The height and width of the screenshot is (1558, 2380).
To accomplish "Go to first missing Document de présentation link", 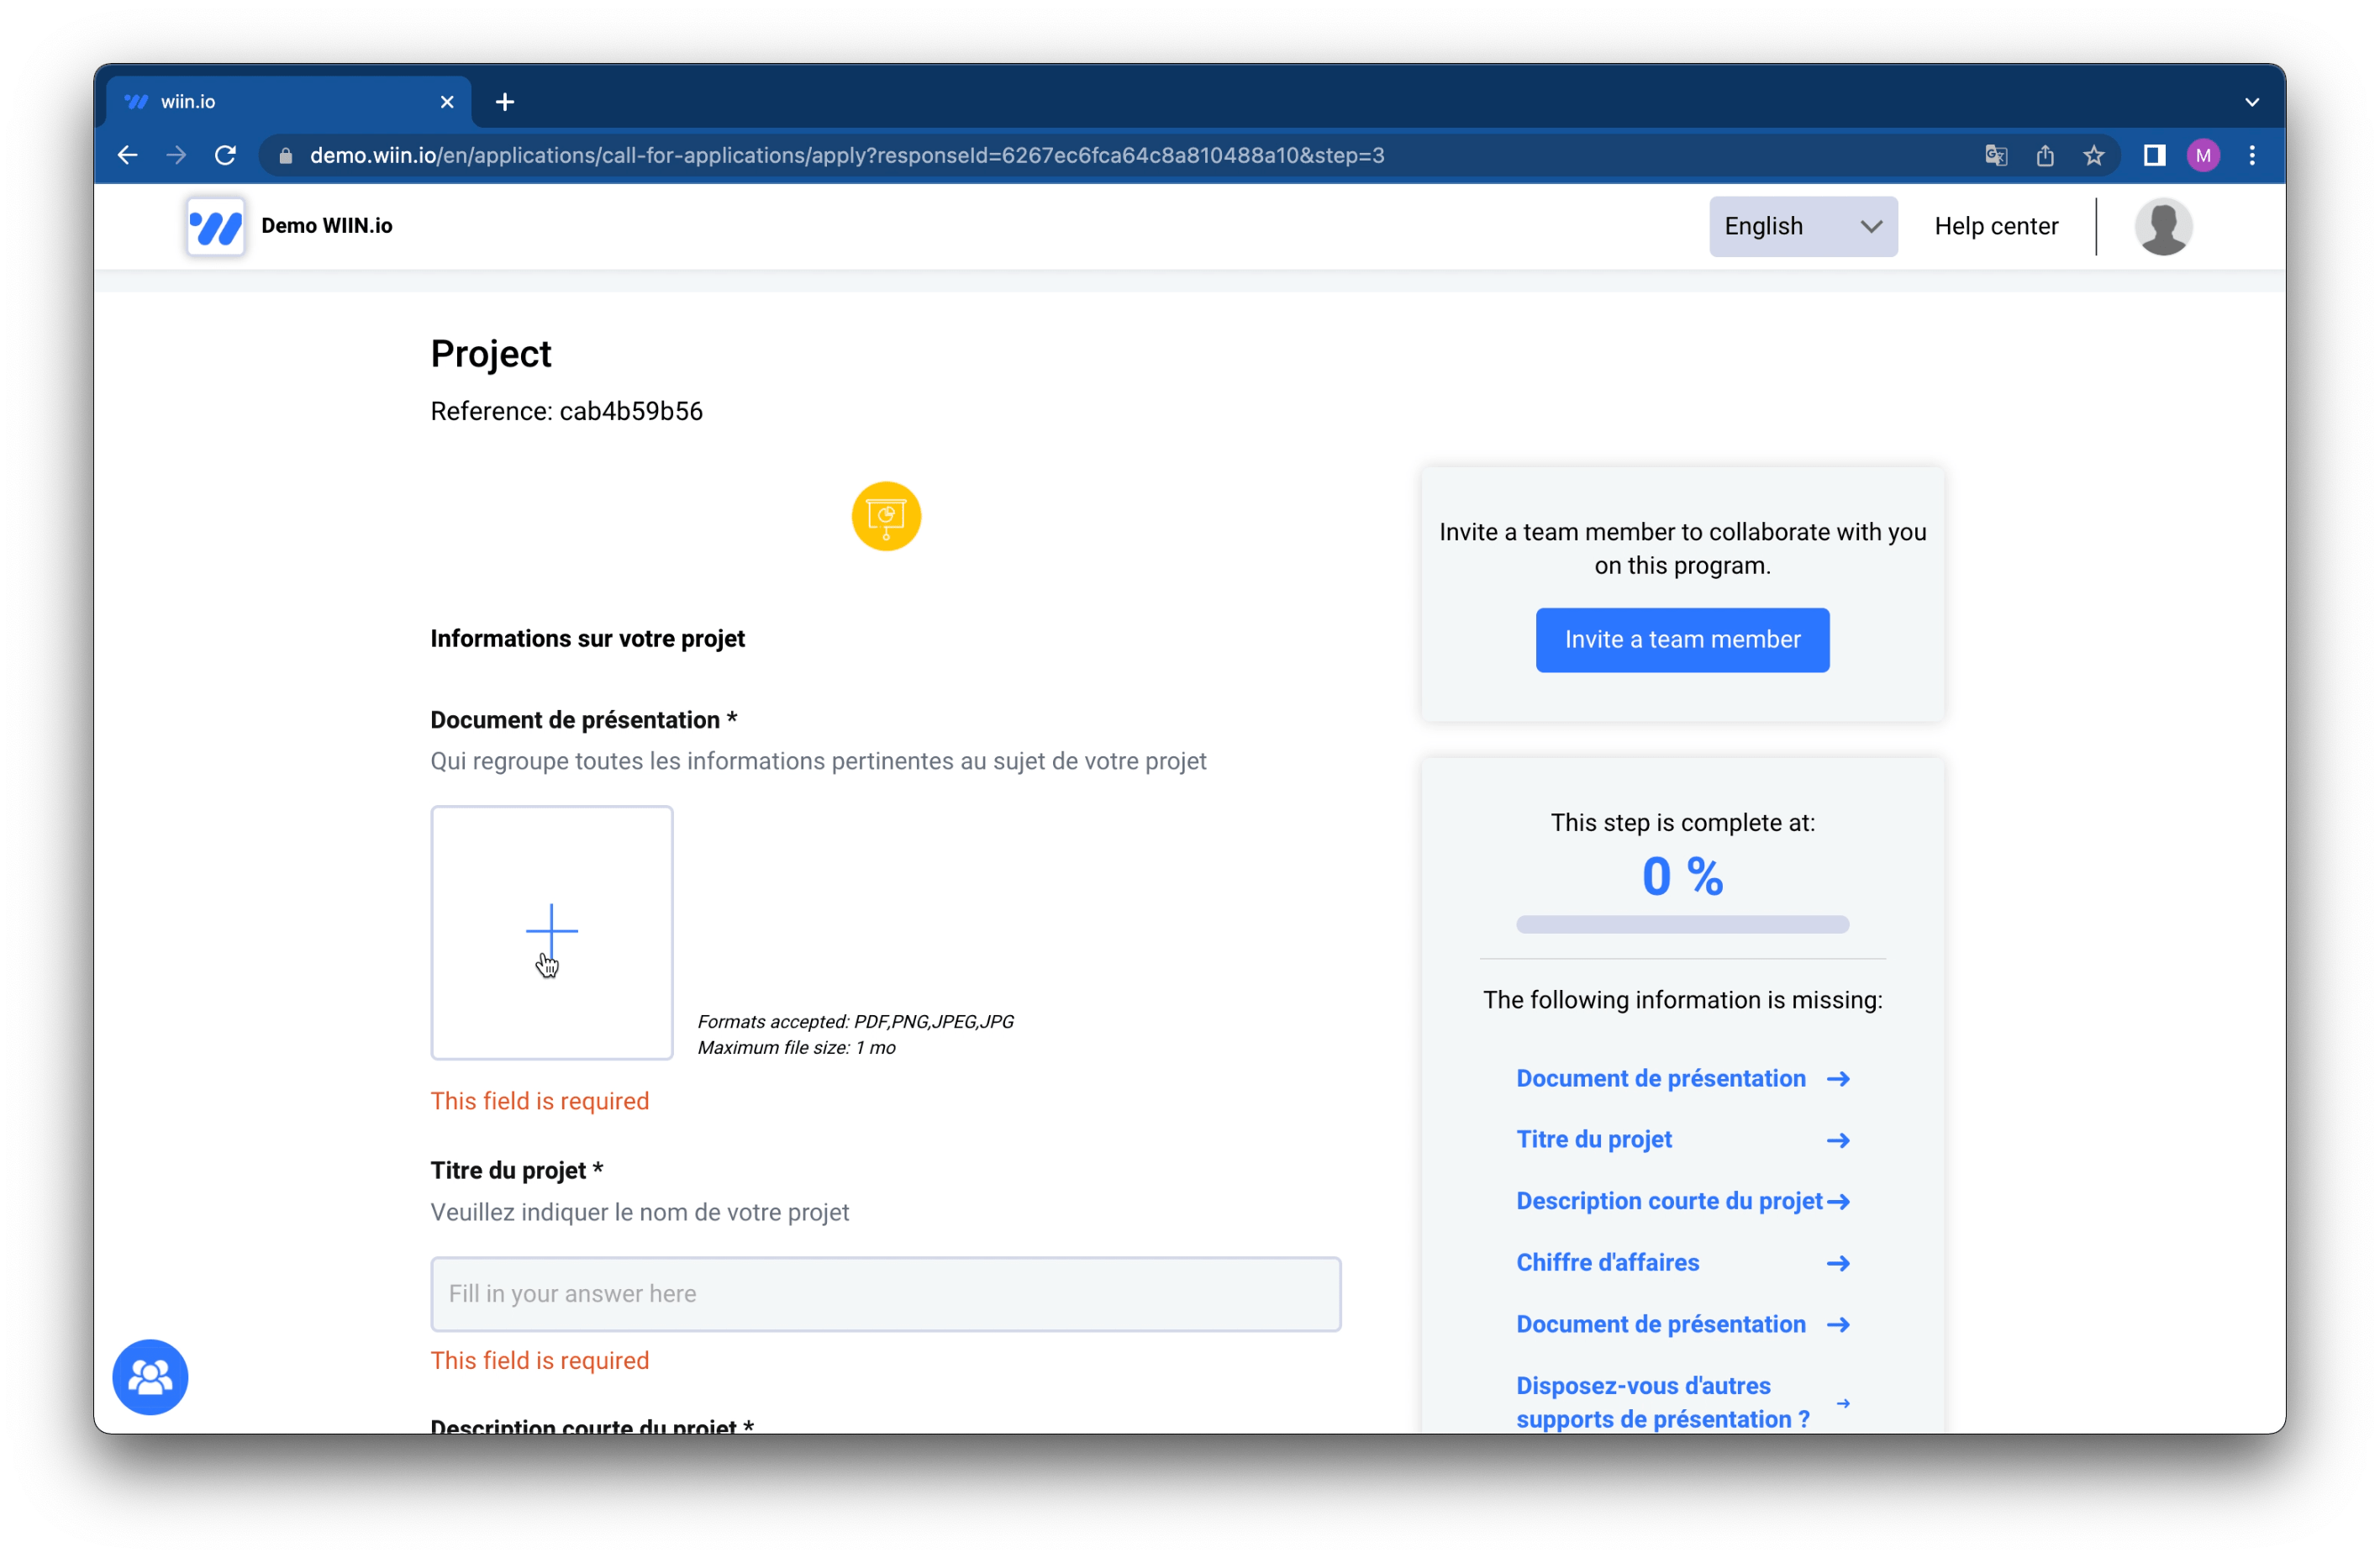I will (1660, 1078).
